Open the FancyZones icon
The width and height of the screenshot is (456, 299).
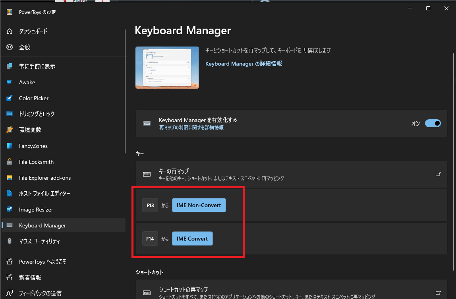10,146
